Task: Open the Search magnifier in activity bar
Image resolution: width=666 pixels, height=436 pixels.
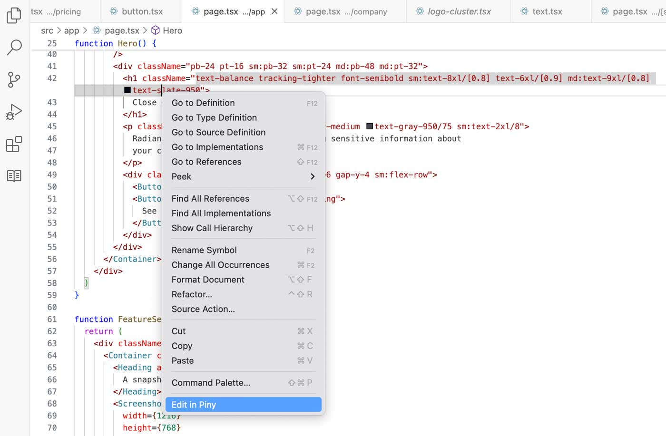Action: (14, 47)
